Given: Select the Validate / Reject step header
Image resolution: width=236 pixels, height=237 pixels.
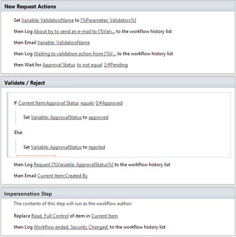Looking at the screenshot, I should pyautogui.click(x=118, y=83).
